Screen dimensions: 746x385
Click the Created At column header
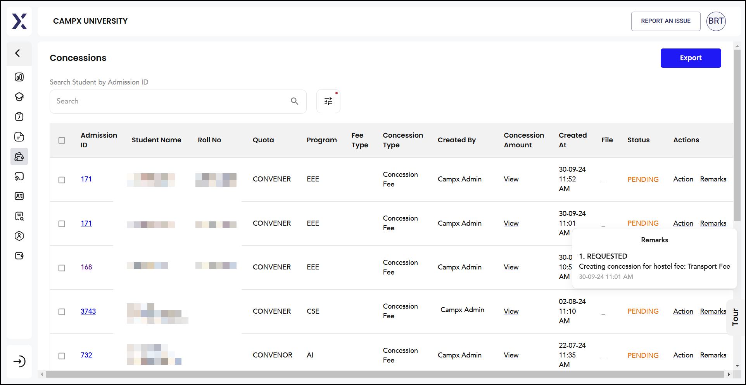pyautogui.click(x=572, y=140)
